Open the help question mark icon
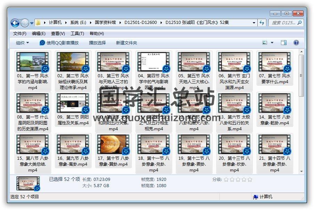This screenshot has height=210, width=314. click(296, 43)
